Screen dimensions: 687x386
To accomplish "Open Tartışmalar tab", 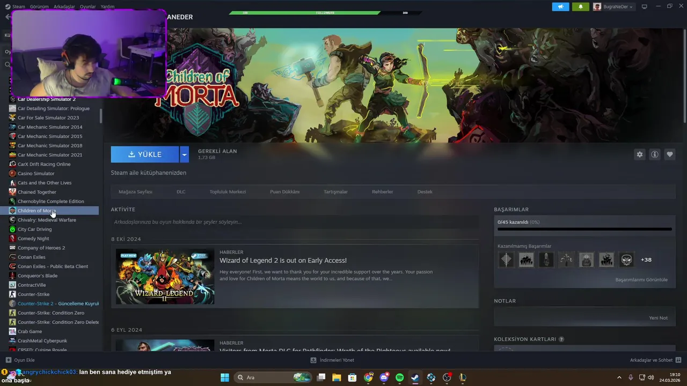I will pyautogui.click(x=335, y=192).
